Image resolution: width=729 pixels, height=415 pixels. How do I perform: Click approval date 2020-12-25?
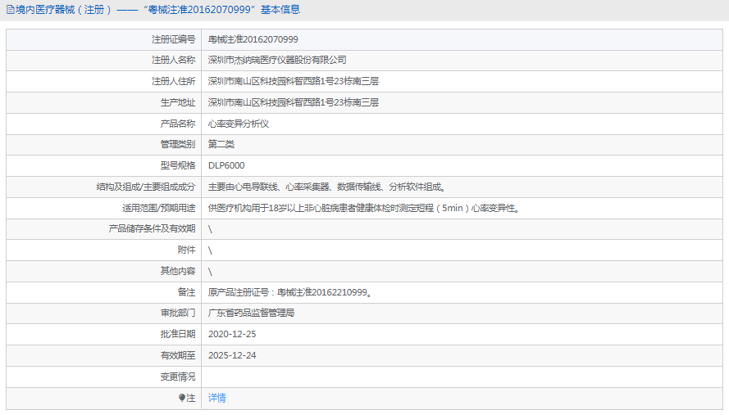232,334
